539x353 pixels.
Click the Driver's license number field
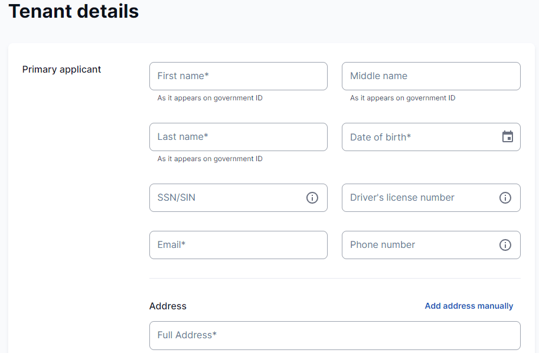pyautogui.click(x=419, y=198)
